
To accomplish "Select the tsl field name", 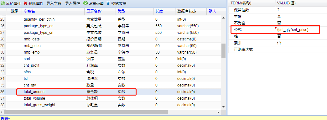I will 26,79.
